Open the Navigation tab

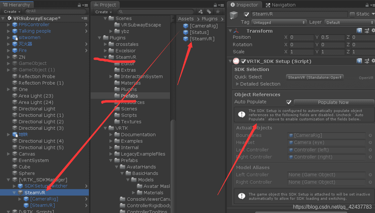[x=281, y=5]
